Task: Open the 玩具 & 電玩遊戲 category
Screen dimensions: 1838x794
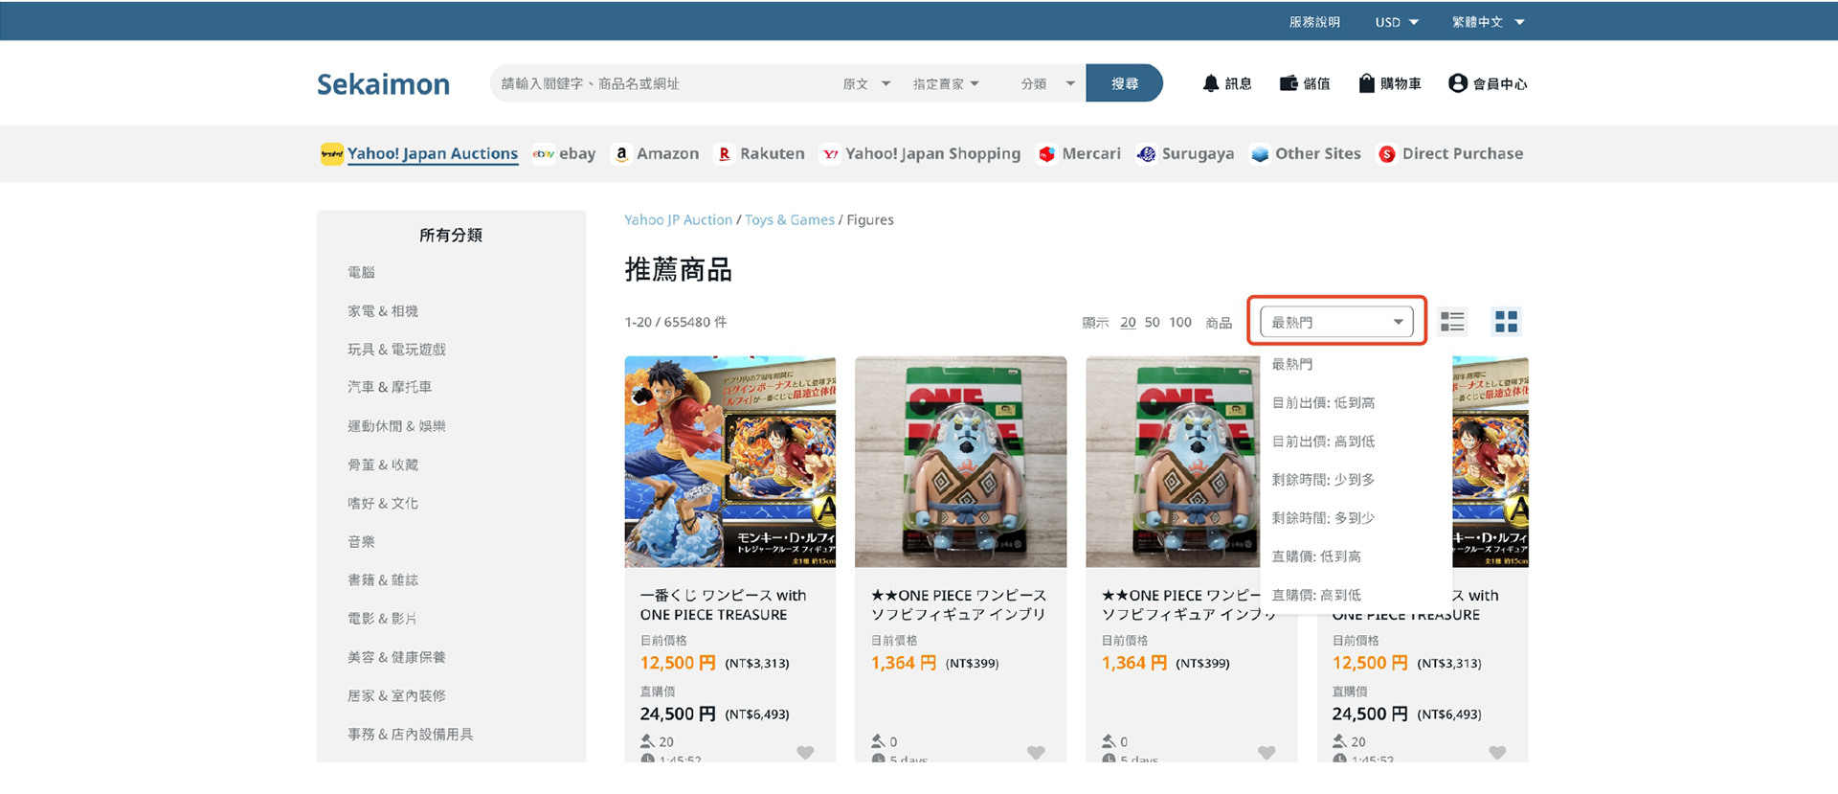Action: [x=396, y=350]
